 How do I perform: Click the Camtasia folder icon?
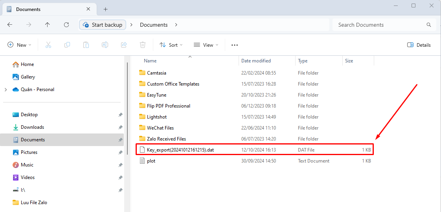pos(142,73)
